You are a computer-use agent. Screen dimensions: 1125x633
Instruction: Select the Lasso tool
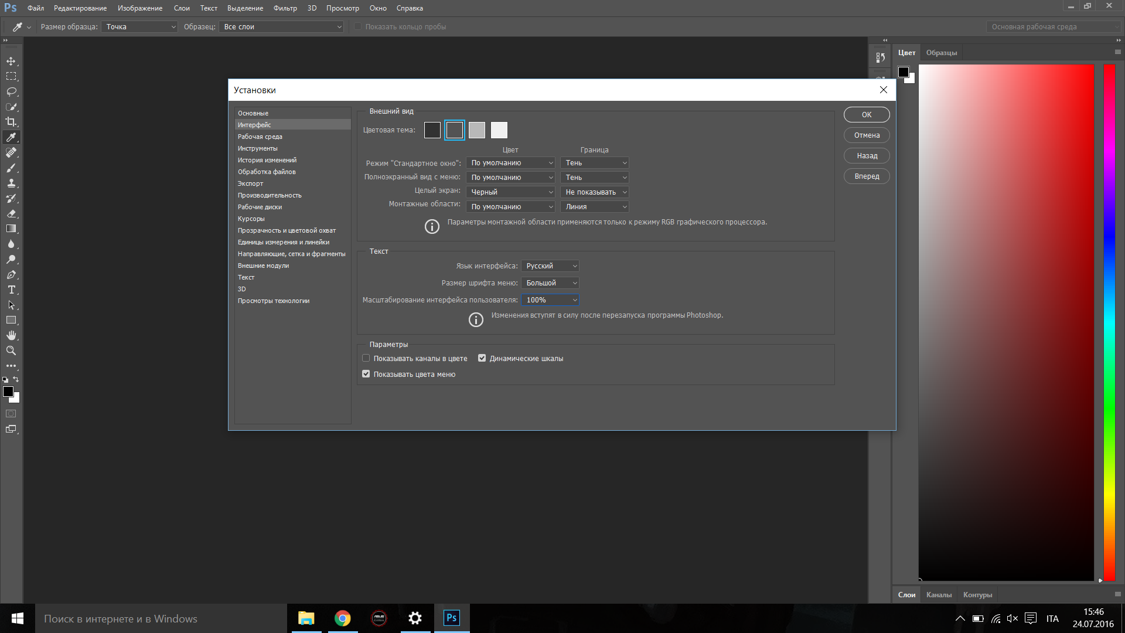pos(11,92)
